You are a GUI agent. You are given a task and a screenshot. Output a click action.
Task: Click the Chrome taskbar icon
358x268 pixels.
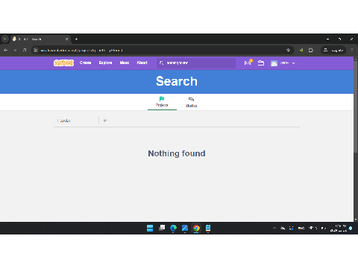point(196,228)
